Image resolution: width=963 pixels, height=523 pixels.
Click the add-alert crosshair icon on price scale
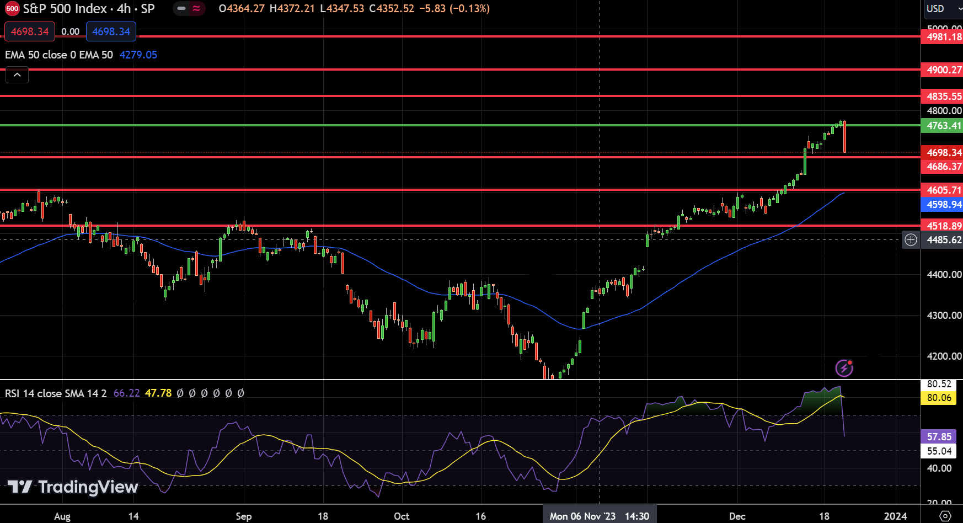tap(911, 239)
